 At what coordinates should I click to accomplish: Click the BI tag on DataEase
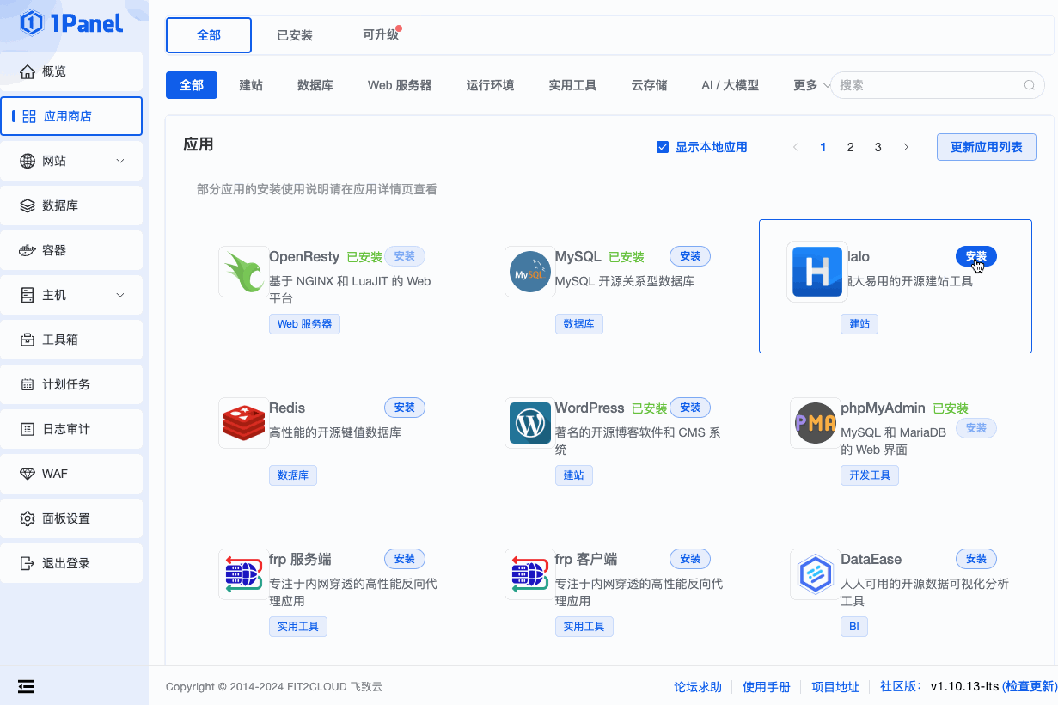(854, 627)
